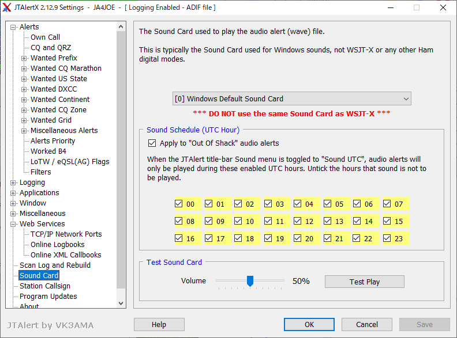This screenshot has width=457, height=338.
Task: Untick UTC hour 12 checkbox
Action: click(x=297, y=221)
